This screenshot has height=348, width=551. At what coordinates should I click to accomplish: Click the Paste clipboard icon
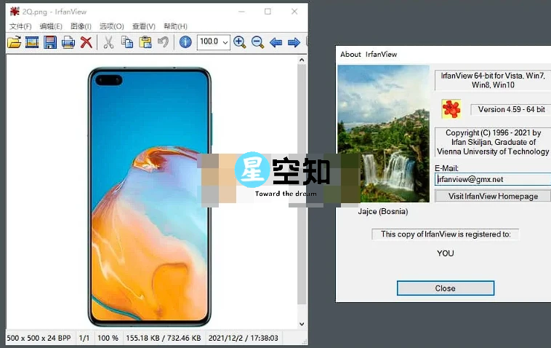coord(145,42)
